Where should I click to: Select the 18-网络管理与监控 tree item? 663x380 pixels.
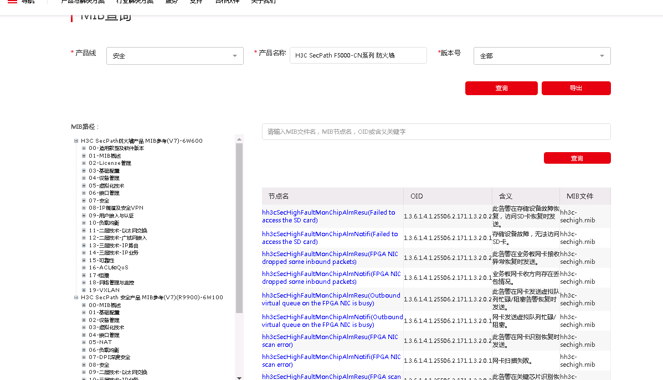(111, 283)
